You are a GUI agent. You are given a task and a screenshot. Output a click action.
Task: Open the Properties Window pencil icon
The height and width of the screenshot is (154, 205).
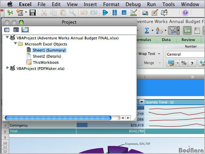[x=155, y=13]
